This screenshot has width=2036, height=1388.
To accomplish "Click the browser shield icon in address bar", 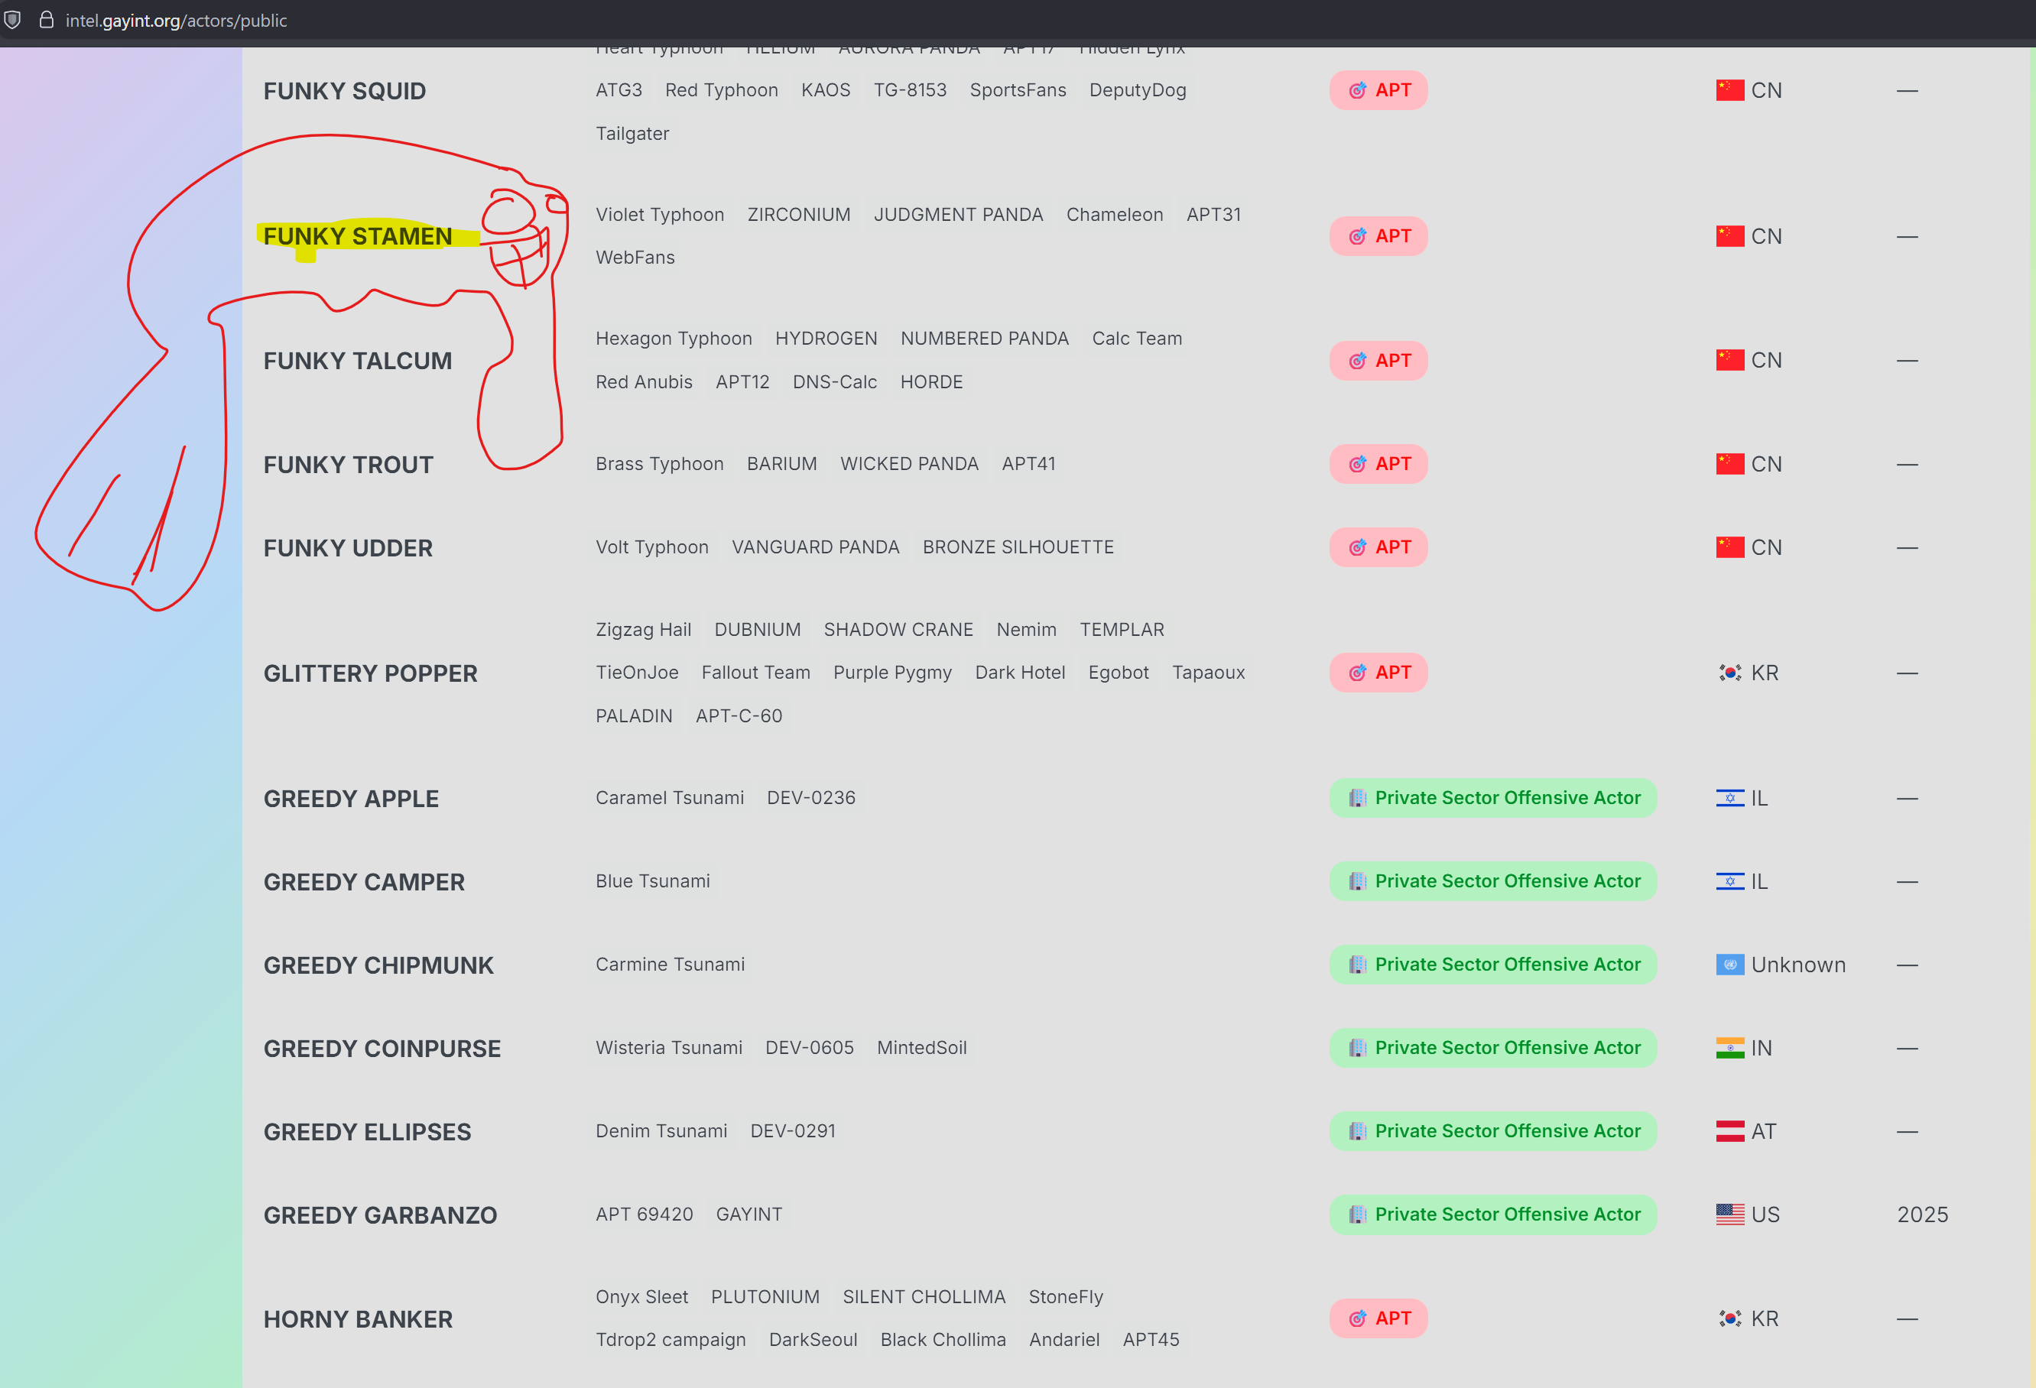I will (x=12, y=19).
